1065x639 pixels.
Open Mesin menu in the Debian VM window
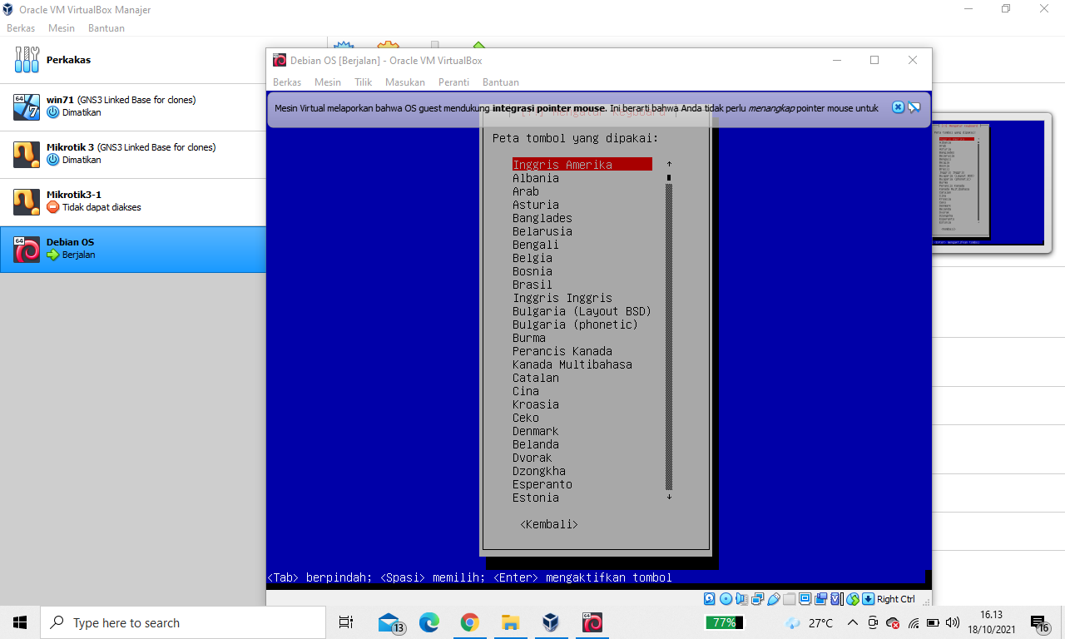(x=328, y=82)
